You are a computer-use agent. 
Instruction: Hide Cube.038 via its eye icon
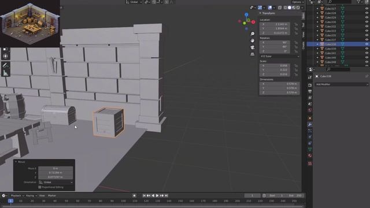pos(367,44)
